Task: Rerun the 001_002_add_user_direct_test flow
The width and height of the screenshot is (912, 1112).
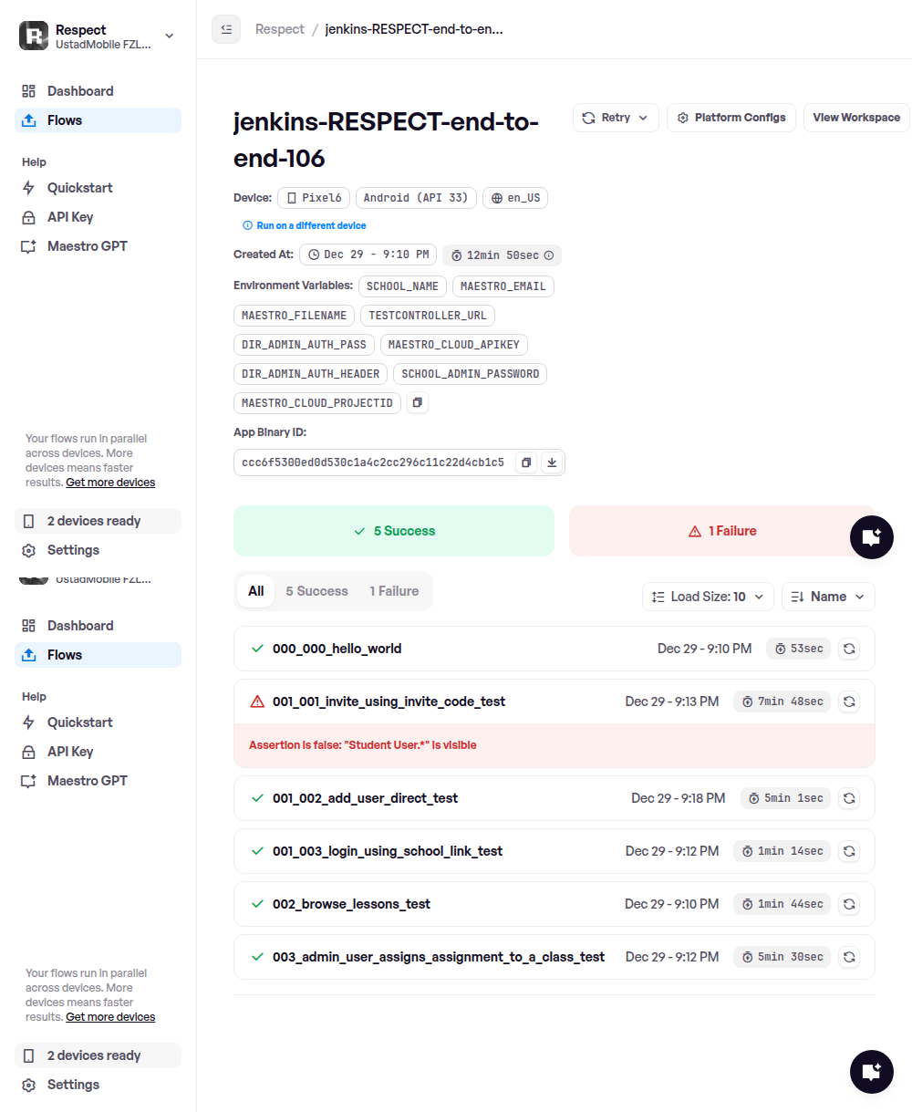Action: coord(849,798)
